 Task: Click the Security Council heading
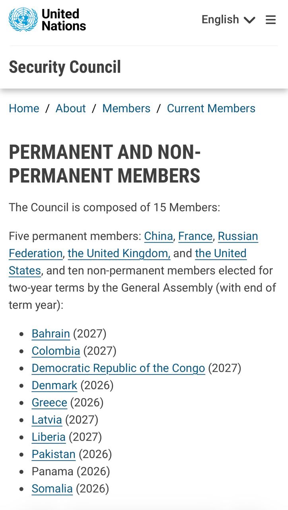tap(65, 67)
